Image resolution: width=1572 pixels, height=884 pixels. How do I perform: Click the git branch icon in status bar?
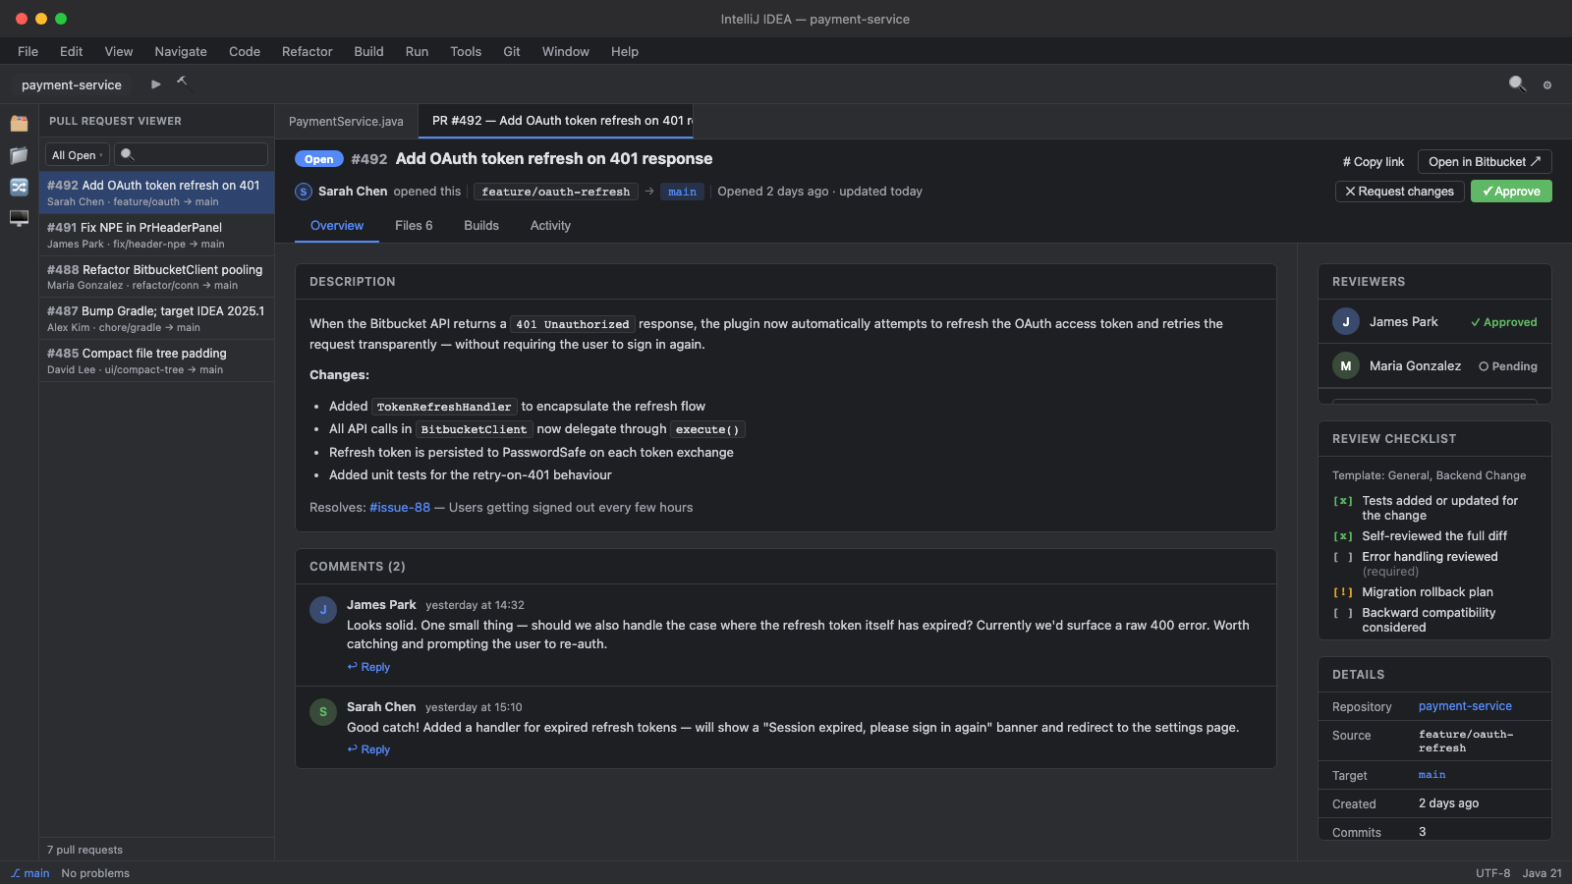click(x=16, y=873)
